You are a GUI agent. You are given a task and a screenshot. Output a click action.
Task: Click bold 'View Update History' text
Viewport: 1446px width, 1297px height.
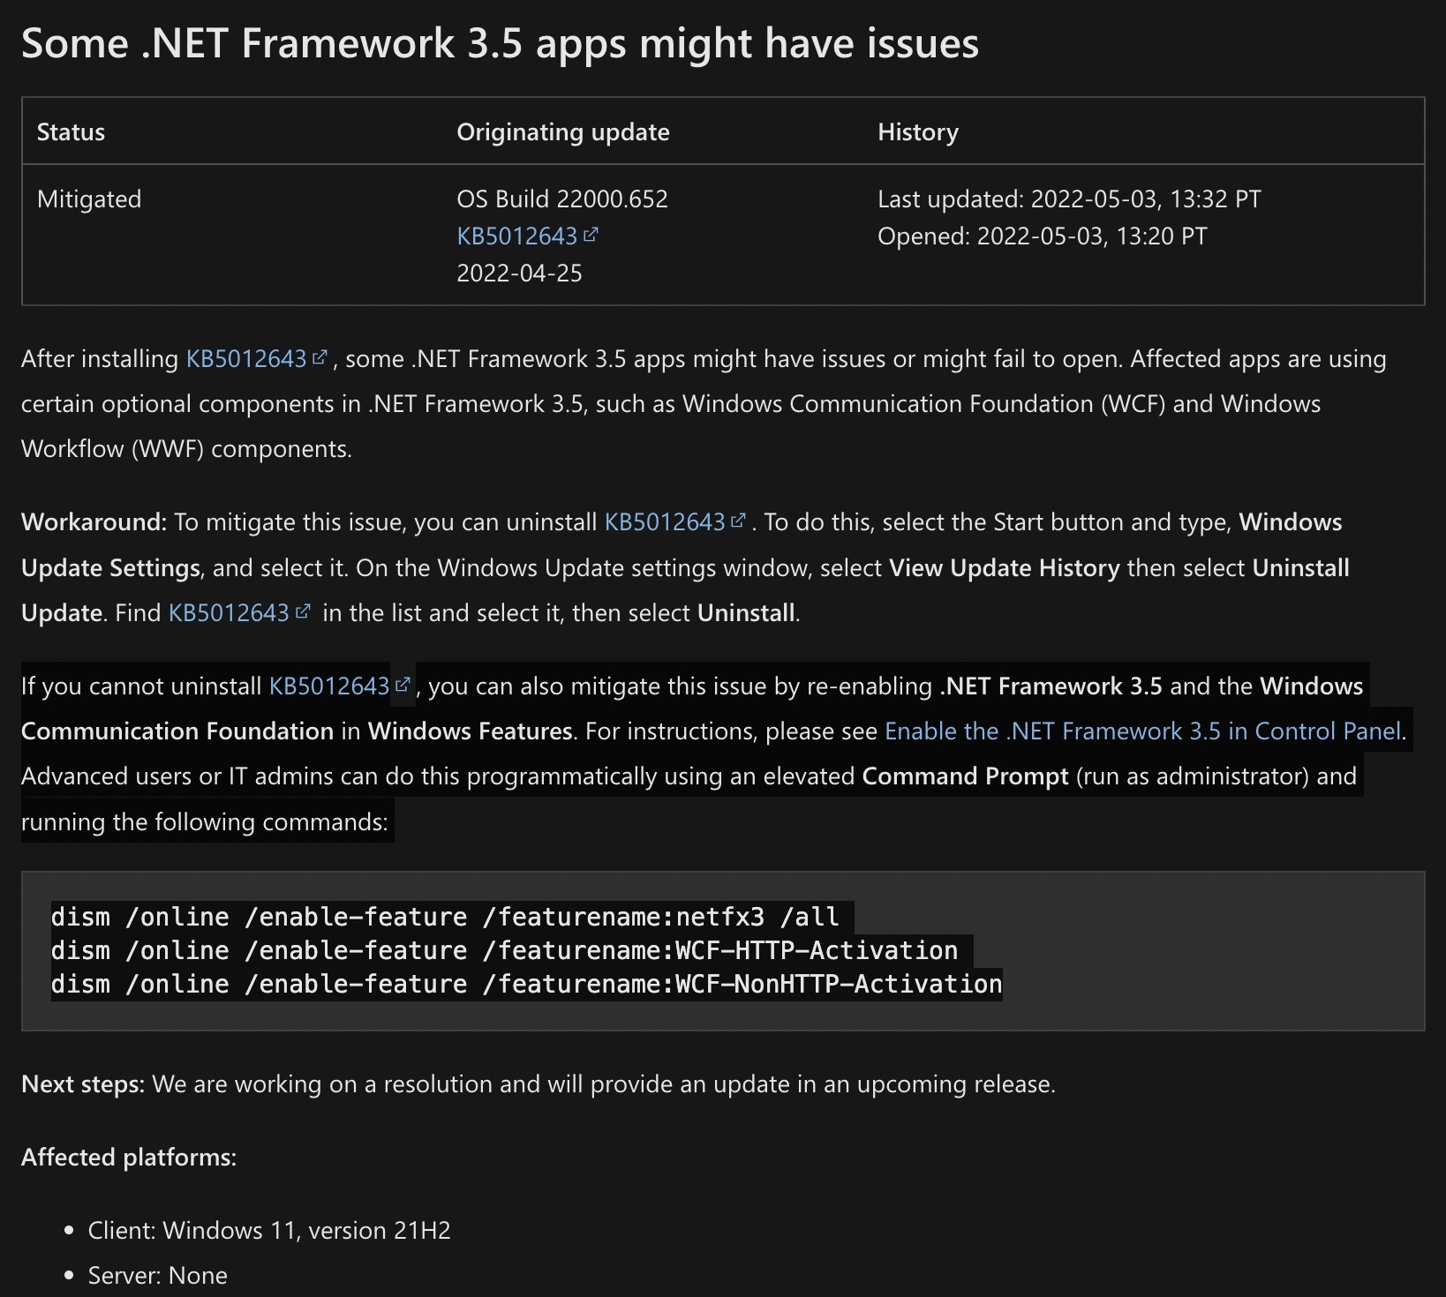tap(1005, 568)
